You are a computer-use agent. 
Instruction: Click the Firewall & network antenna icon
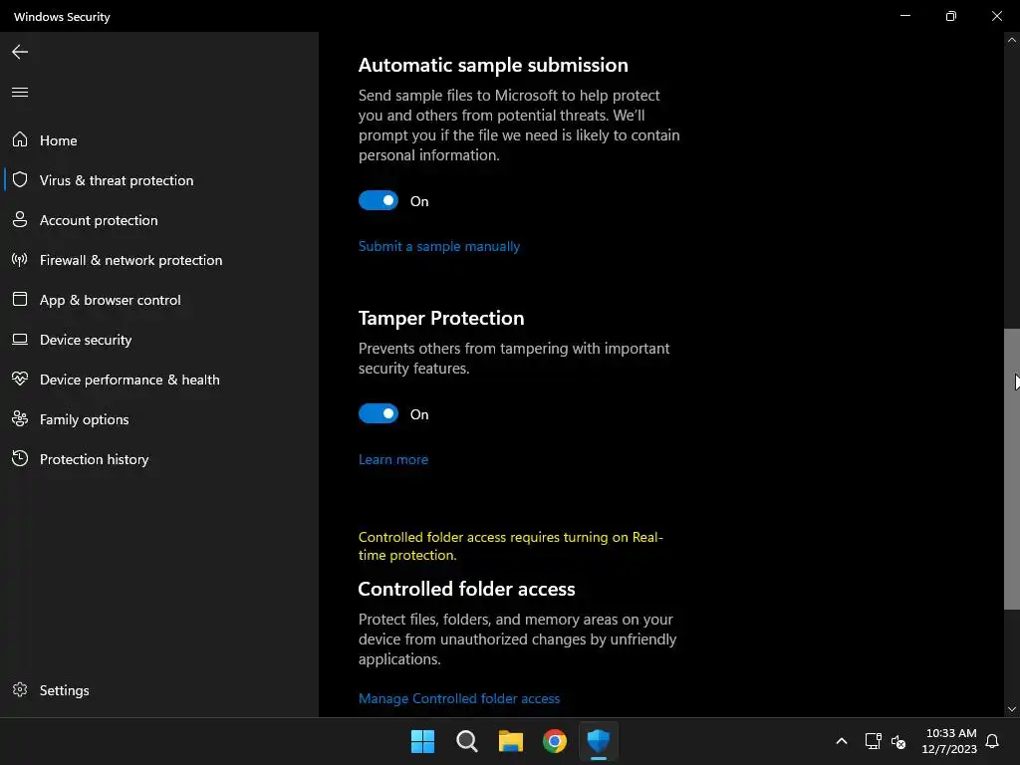(20, 260)
